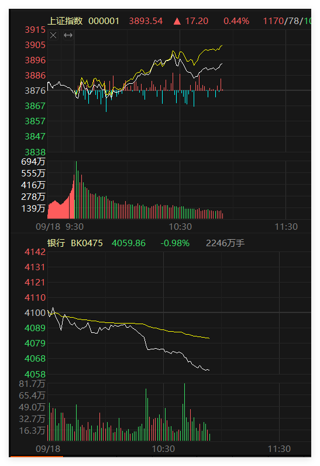Click the 3876 baseline price label

click(x=35, y=91)
